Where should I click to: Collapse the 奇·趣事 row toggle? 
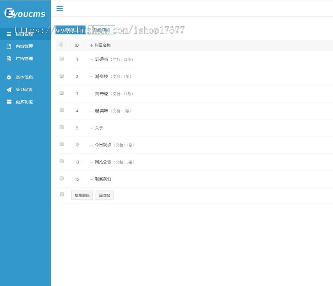point(91,60)
